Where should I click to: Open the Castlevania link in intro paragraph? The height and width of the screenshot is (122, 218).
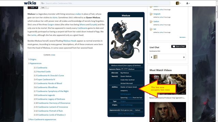point(82,28)
